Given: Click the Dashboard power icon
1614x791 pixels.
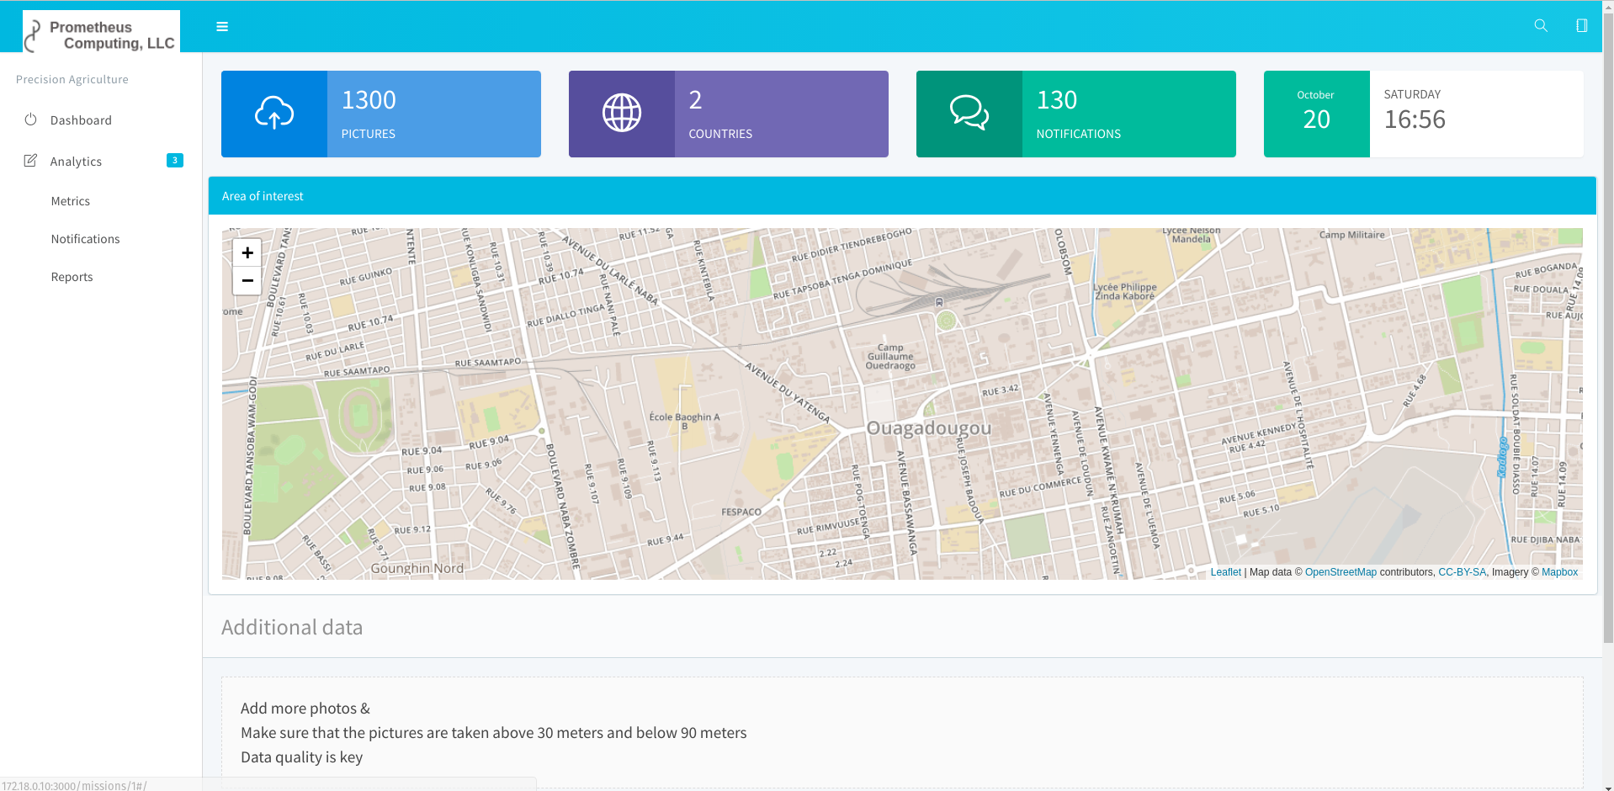Looking at the screenshot, I should 30,119.
